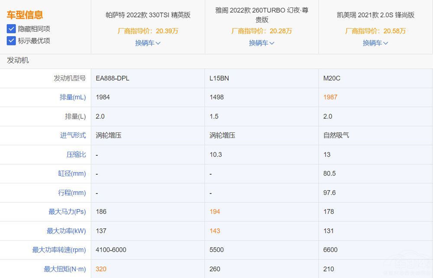Select the 帕萨特 2022款 330TSI 精英版 title

pos(148,14)
